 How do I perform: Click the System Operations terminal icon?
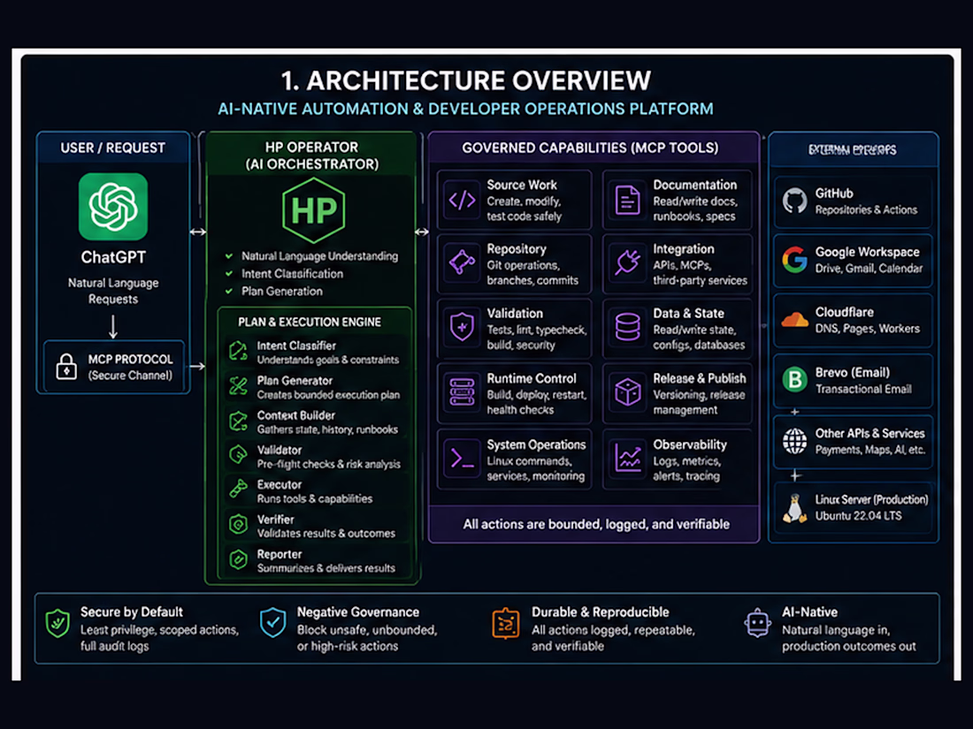click(x=463, y=459)
